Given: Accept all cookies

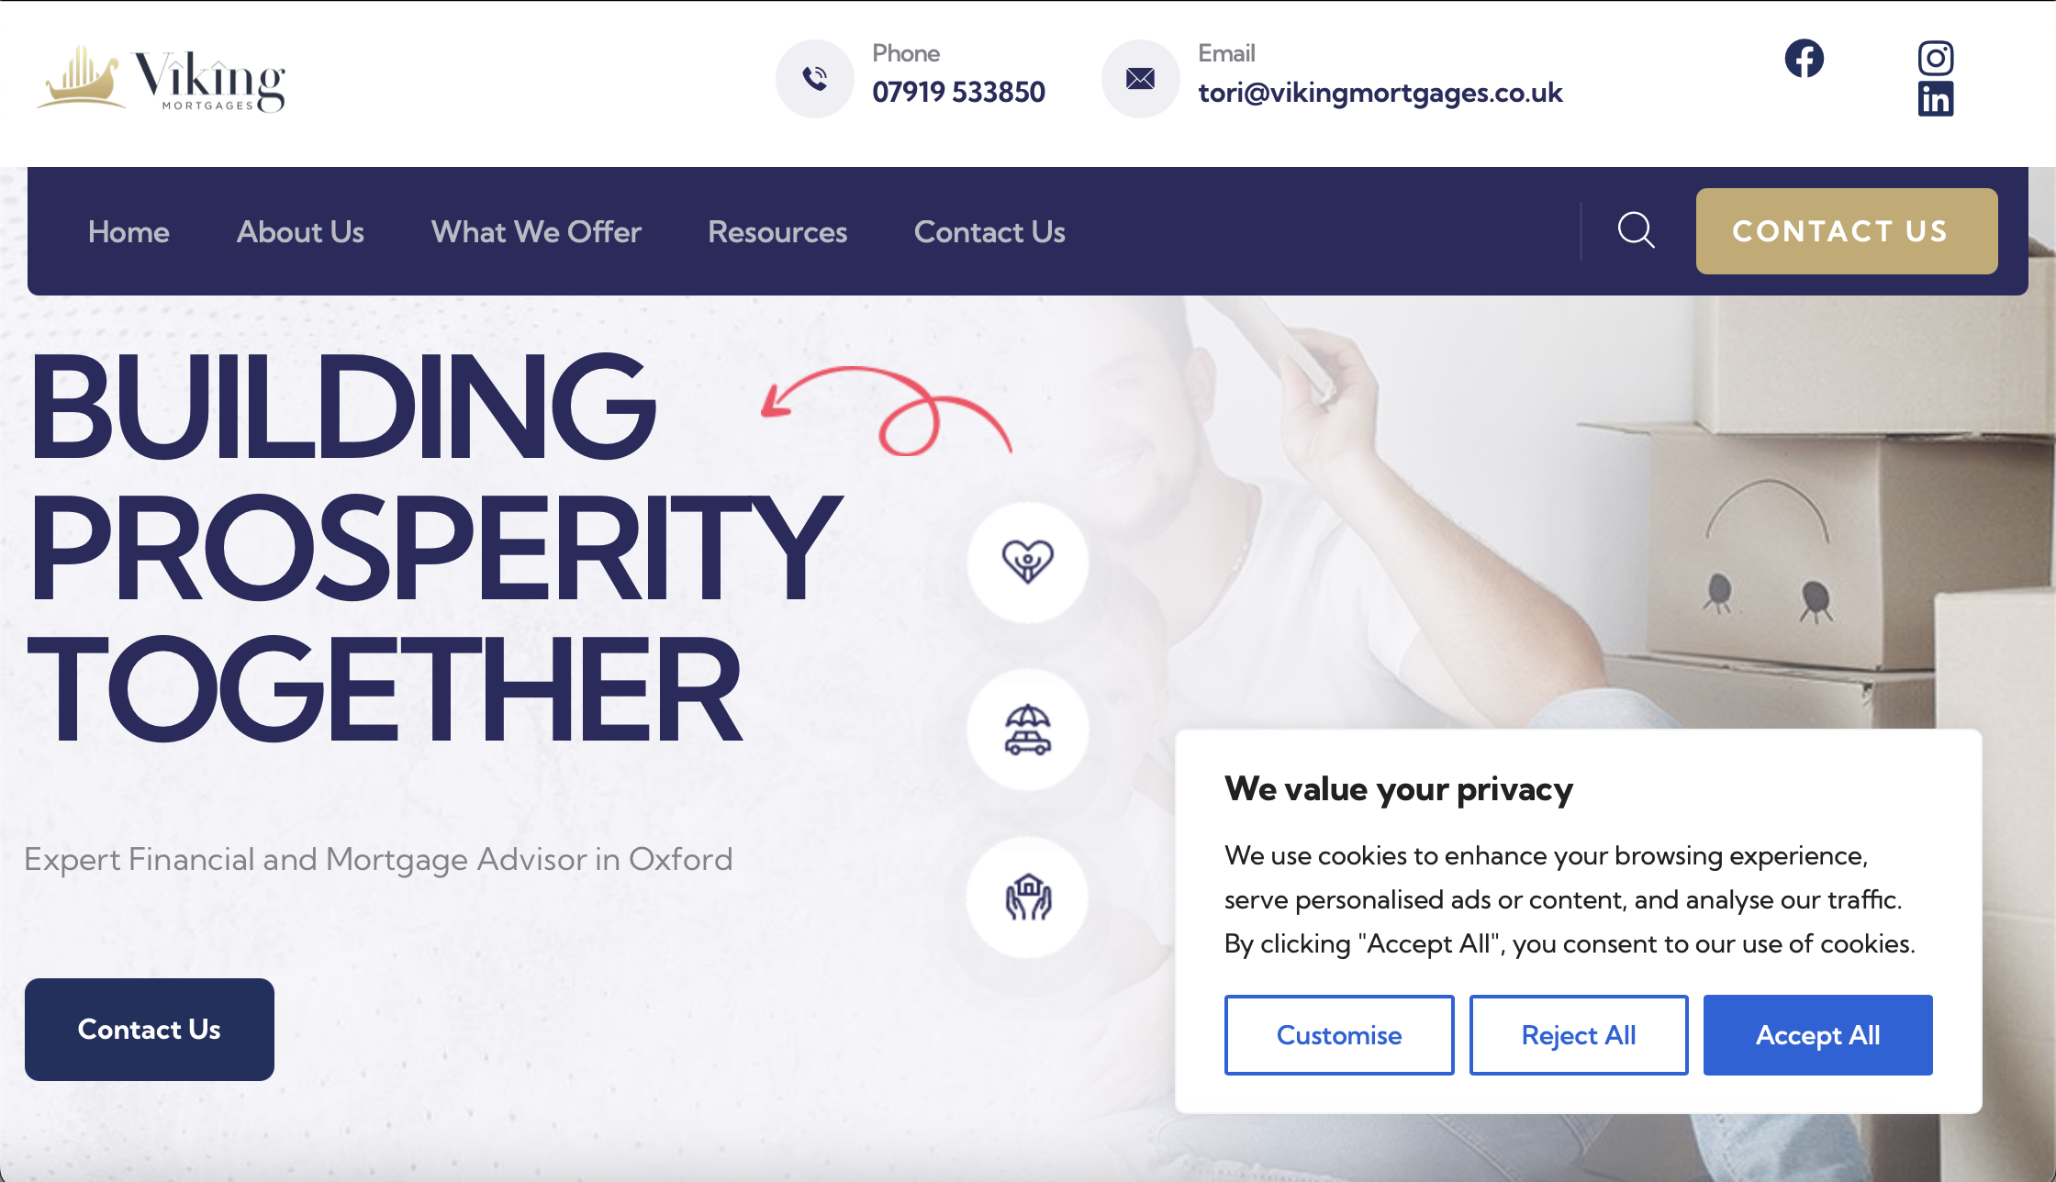Looking at the screenshot, I should point(1817,1035).
